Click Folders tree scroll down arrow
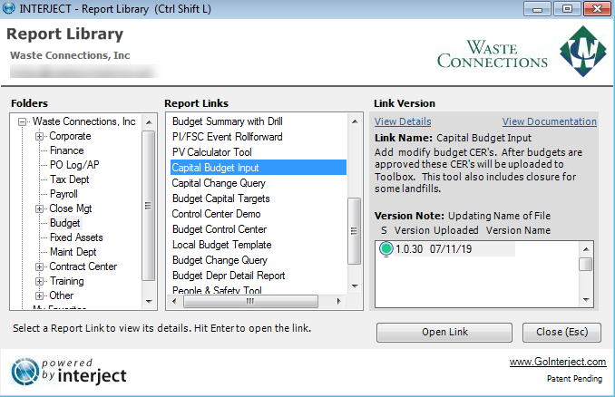Screen dimensions: 615x397 coord(149,301)
